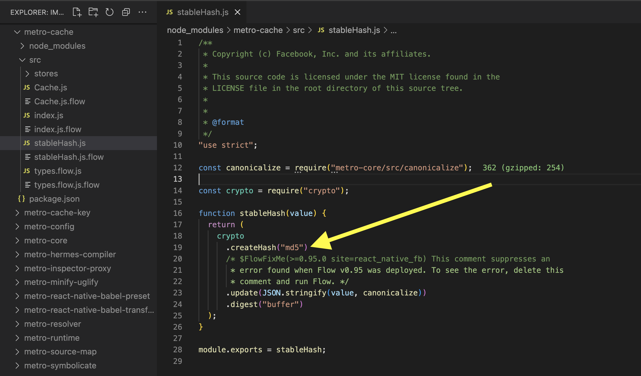Collapse all folders in Explorer

coord(126,12)
